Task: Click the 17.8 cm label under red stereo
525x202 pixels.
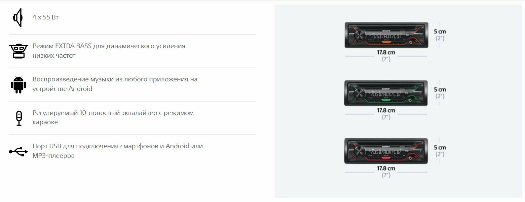Action: (x=386, y=168)
